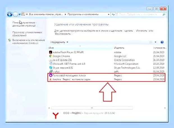Screen dimensions: 174x128
Task: Click the left scroll arrow
Action: [49, 108]
